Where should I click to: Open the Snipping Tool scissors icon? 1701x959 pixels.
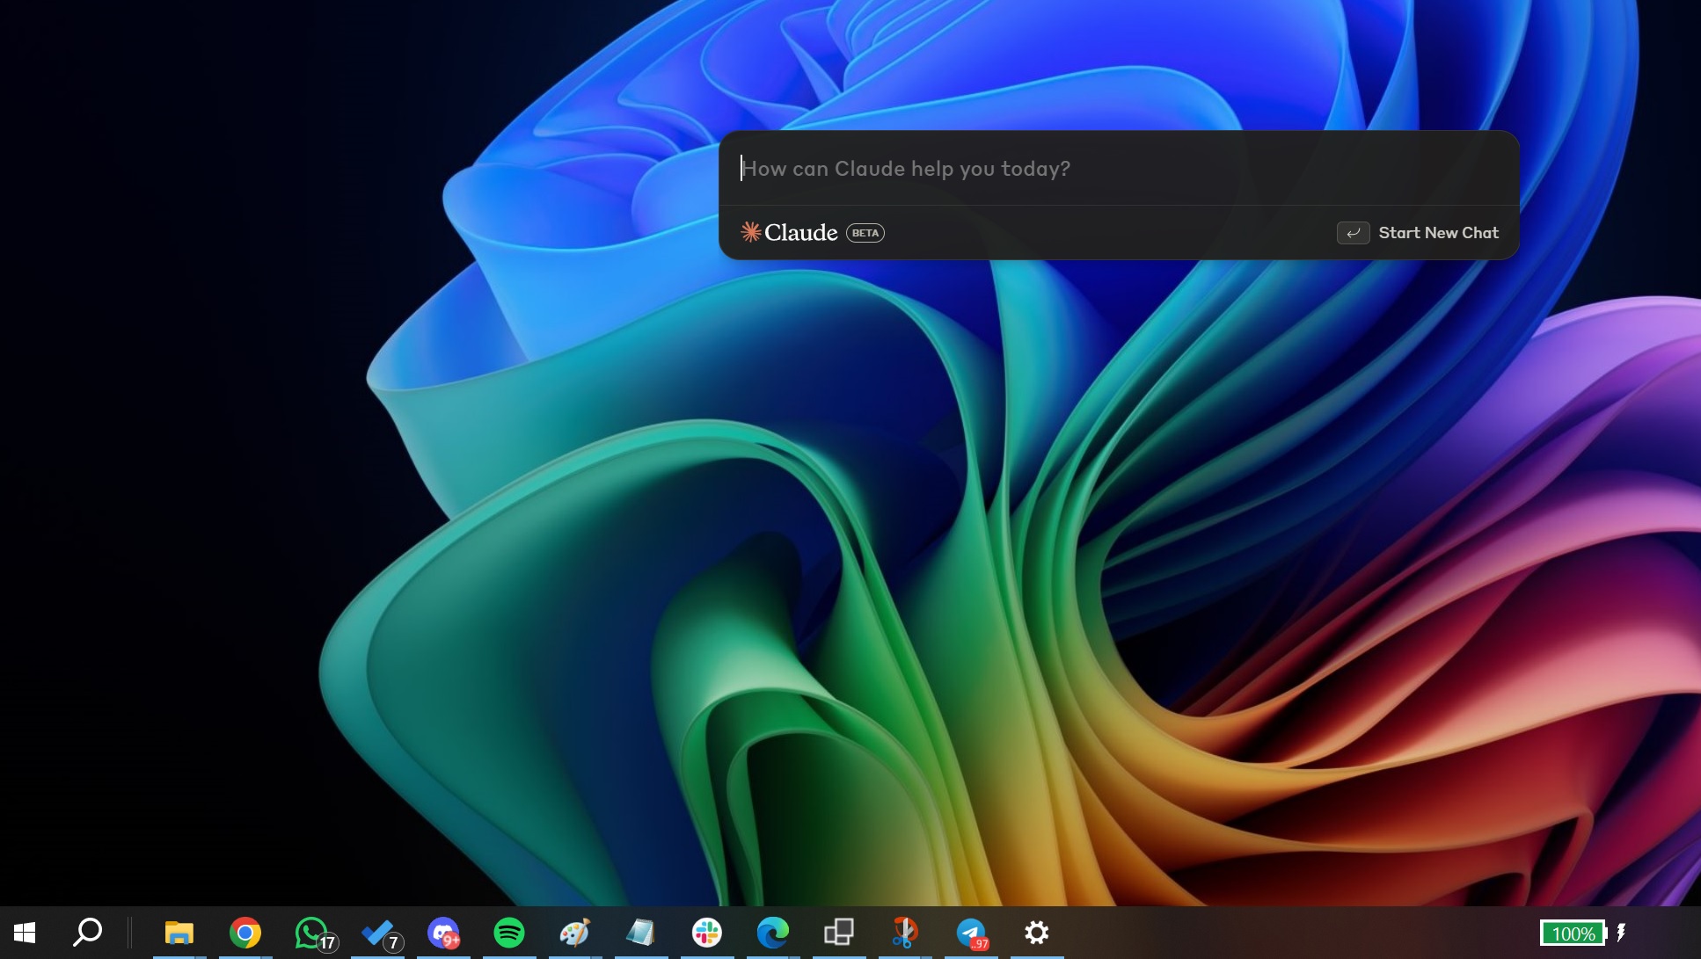[905, 933]
